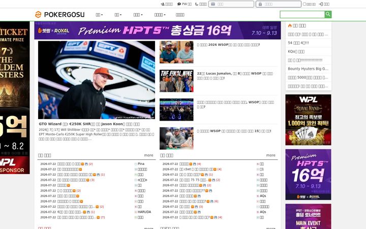This screenshot has height=229, width=366.
Task: Click the email input field
Action: tap(231, 4)
